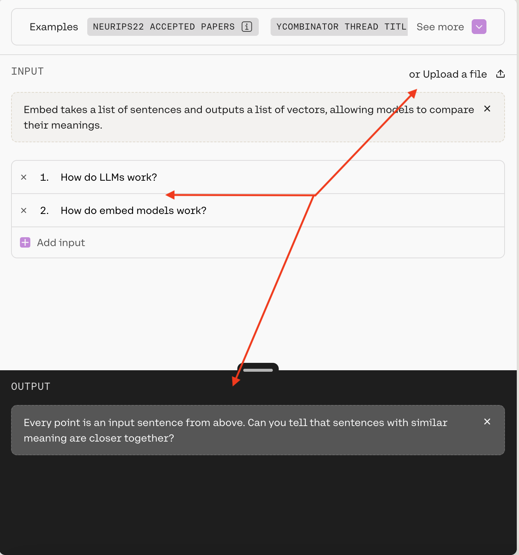Image resolution: width=519 pixels, height=555 pixels.
Task: Close the output hint about similar sentences
Action: pyautogui.click(x=487, y=422)
